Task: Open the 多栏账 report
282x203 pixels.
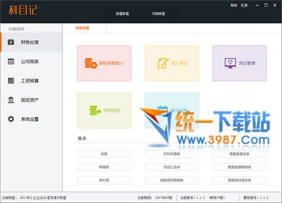Action: (104, 180)
